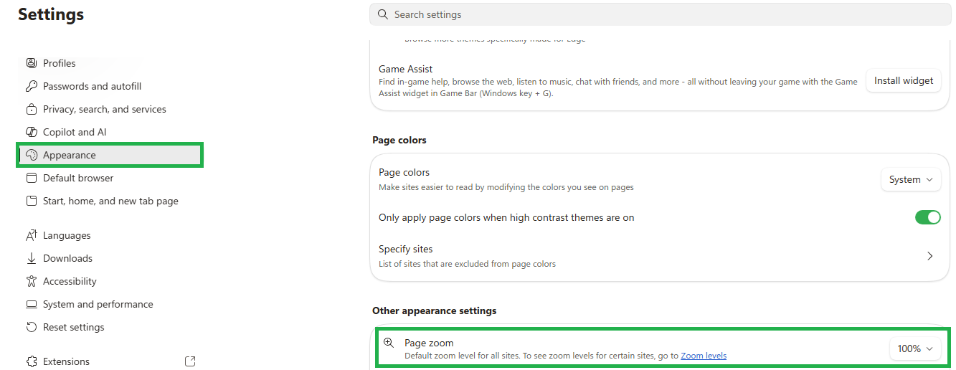Click the Start, home, and new tab page icon

[x=31, y=201]
